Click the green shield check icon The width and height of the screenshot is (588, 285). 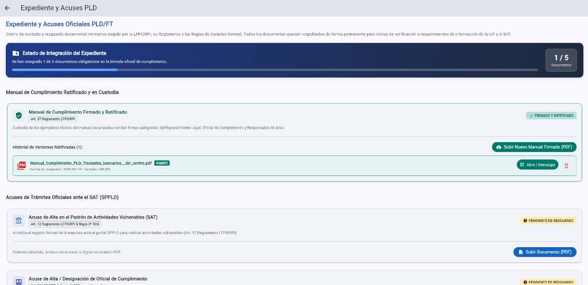click(x=19, y=115)
